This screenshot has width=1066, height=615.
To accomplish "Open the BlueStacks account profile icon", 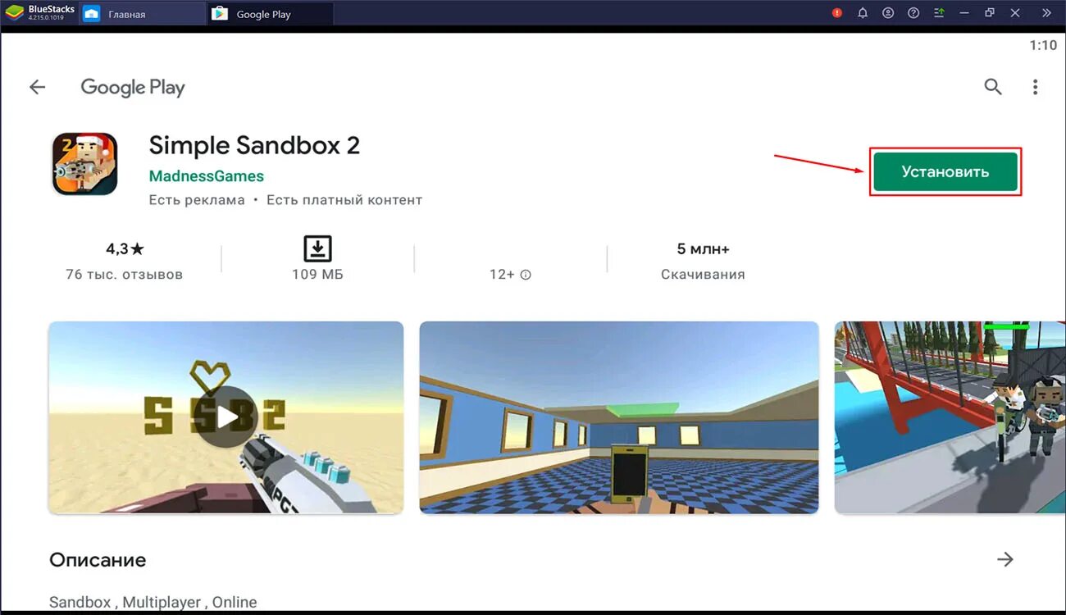I will [x=888, y=13].
